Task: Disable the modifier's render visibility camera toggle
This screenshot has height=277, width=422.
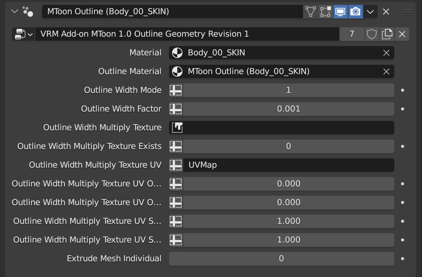Action: coord(355,12)
